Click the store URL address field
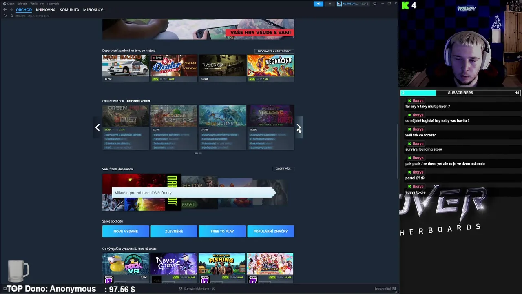522x294 pixels. [33, 16]
